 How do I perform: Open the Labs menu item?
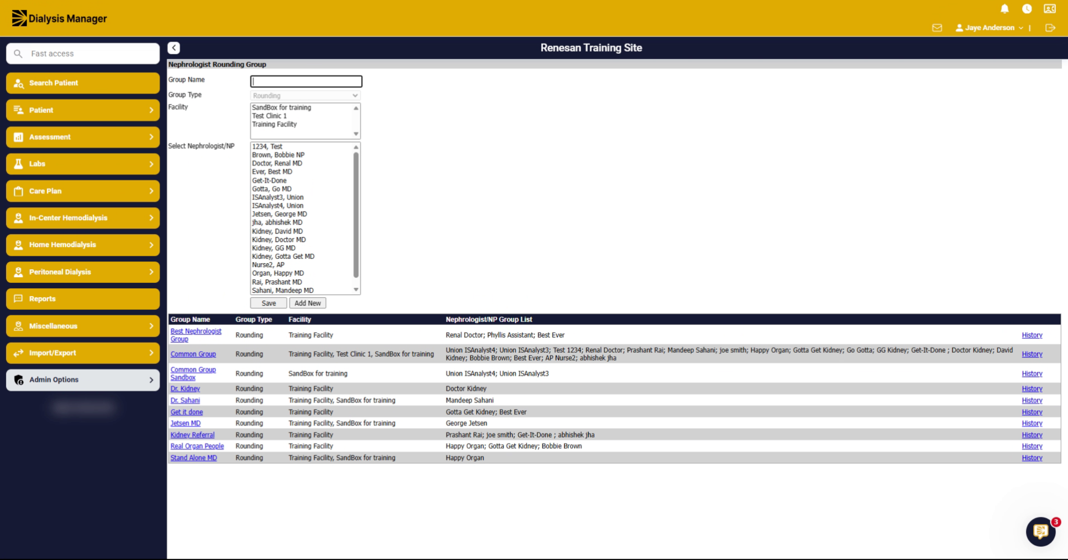(83, 164)
